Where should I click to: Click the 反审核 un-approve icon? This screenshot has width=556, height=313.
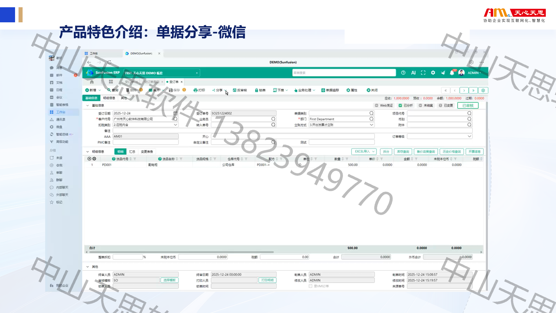tap(235, 90)
